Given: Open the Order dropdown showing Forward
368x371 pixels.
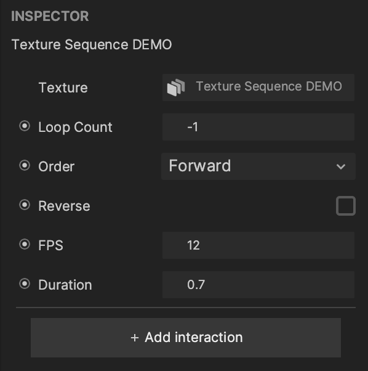Looking at the screenshot, I should coord(258,166).
